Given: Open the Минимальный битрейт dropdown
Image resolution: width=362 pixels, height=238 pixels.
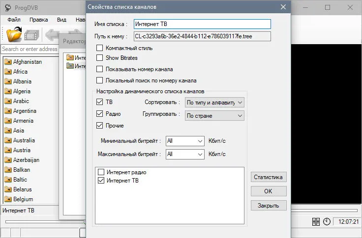Looking at the screenshot, I should coord(185,141).
